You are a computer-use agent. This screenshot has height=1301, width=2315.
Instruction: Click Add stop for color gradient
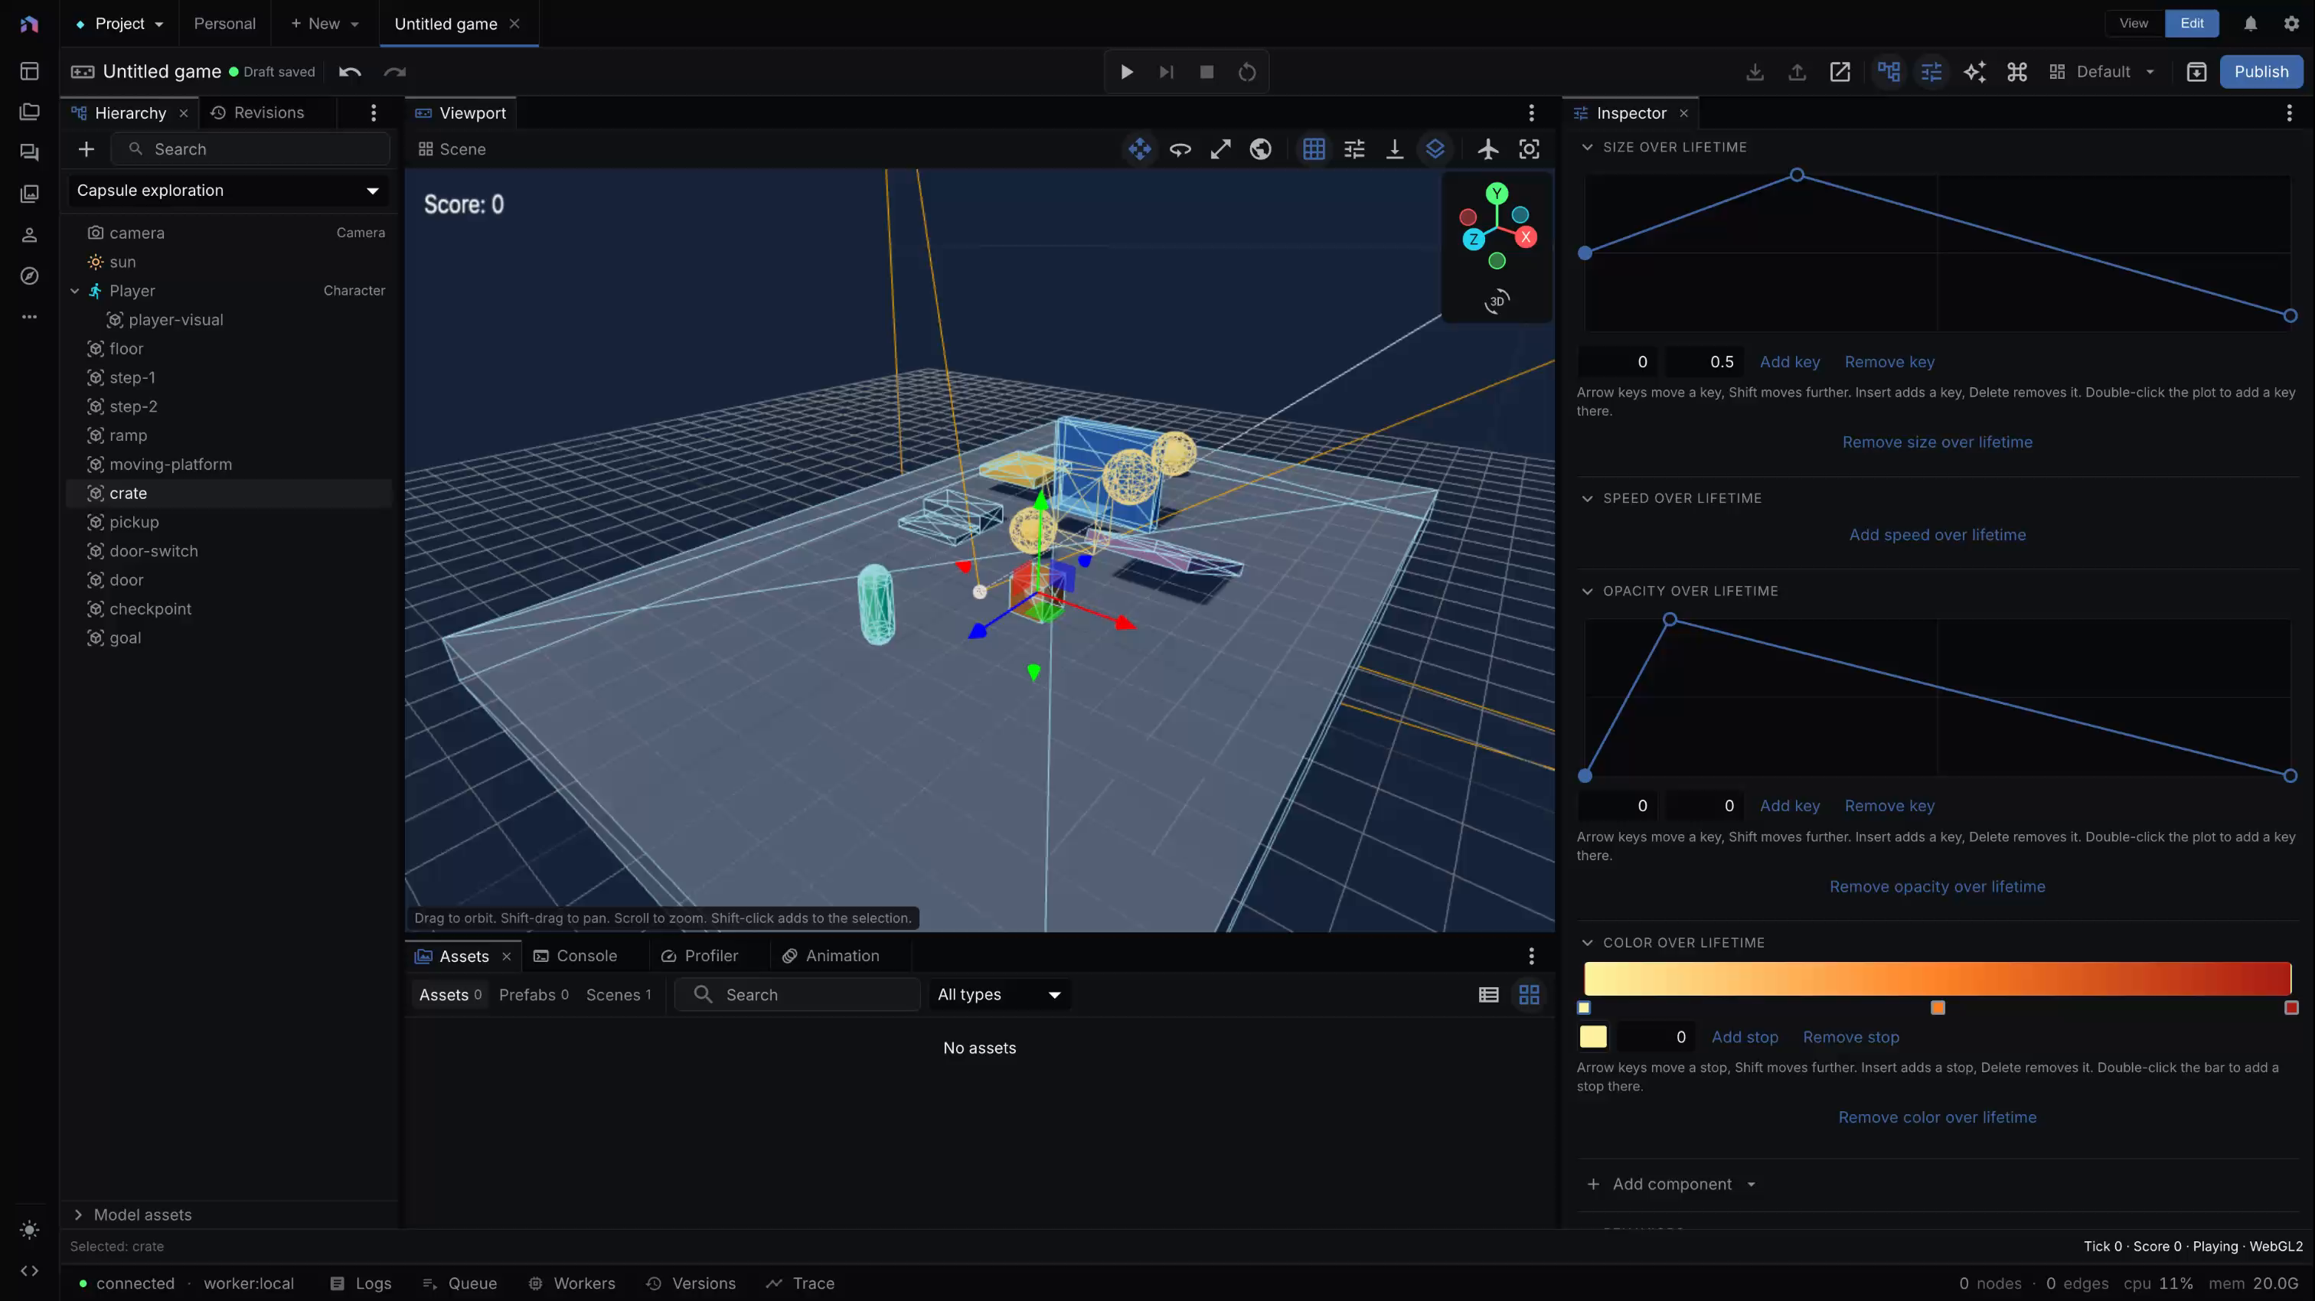(x=1745, y=1037)
